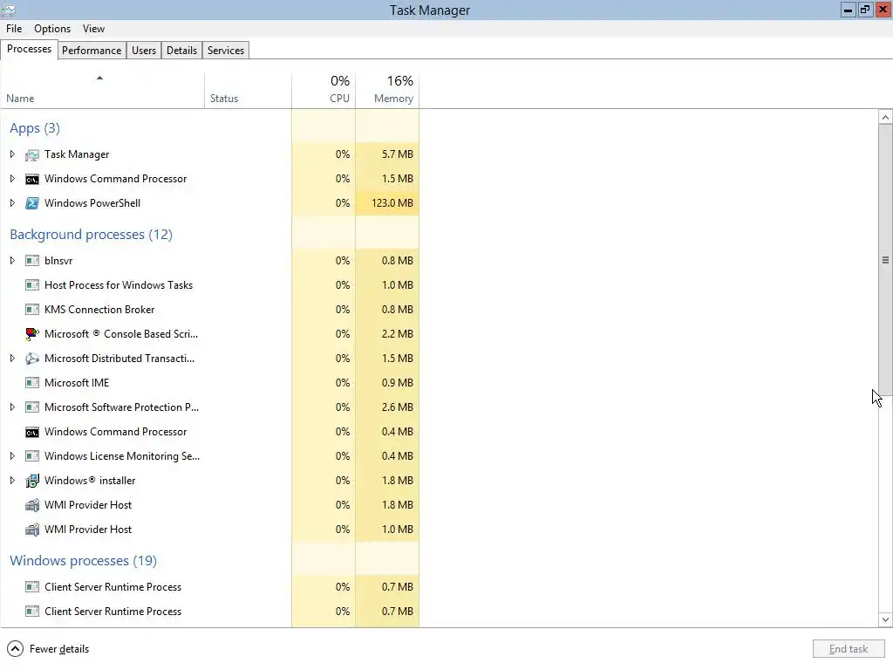Expand Windows License Monitoring Service

pos(12,456)
